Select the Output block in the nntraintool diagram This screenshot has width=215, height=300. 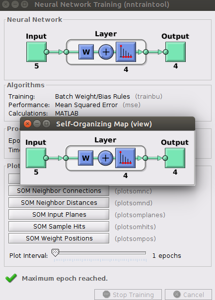point(176,52)
